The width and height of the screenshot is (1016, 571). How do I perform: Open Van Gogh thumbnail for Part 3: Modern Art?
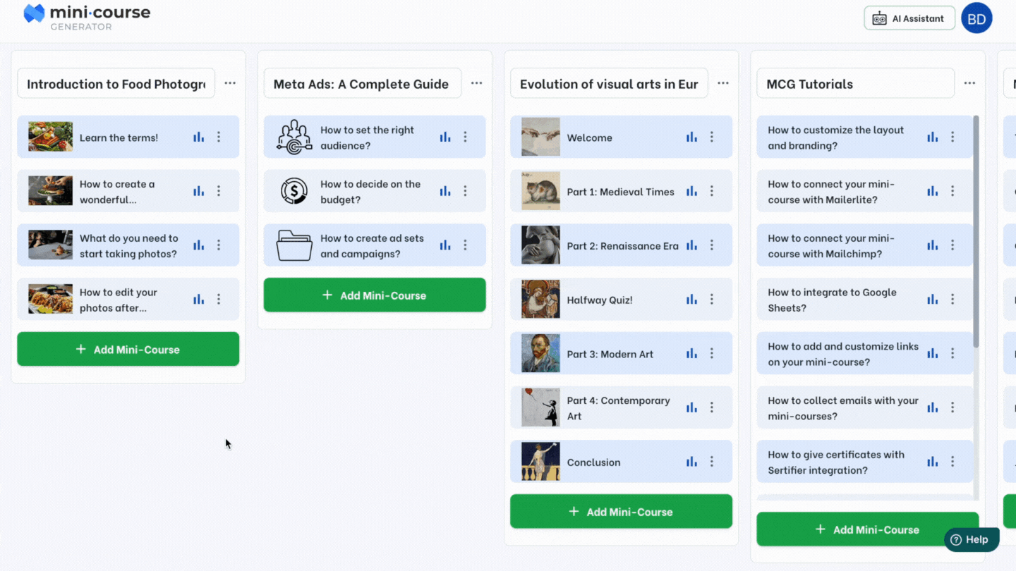coord(540,354)
